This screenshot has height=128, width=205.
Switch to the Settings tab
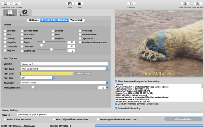tap(34, 20)
